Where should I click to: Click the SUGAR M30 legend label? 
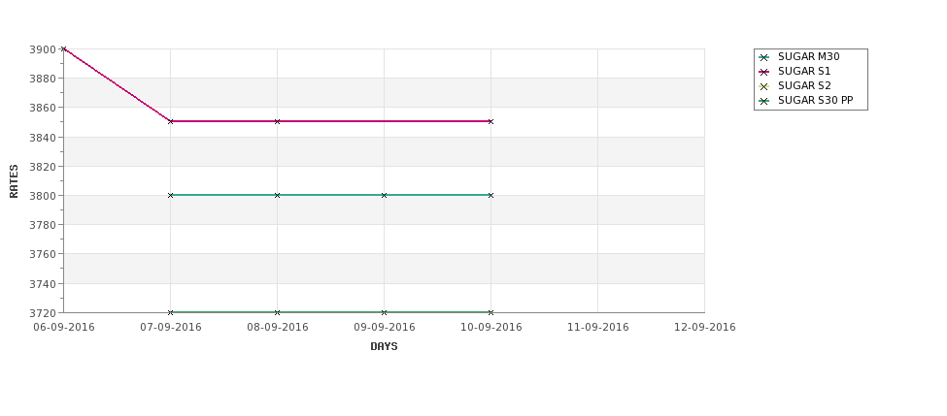[x=809, y=56]
